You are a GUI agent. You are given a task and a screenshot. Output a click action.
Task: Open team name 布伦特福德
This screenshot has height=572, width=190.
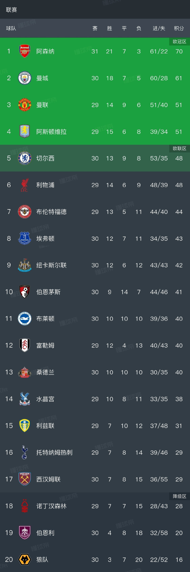[51, 212]
